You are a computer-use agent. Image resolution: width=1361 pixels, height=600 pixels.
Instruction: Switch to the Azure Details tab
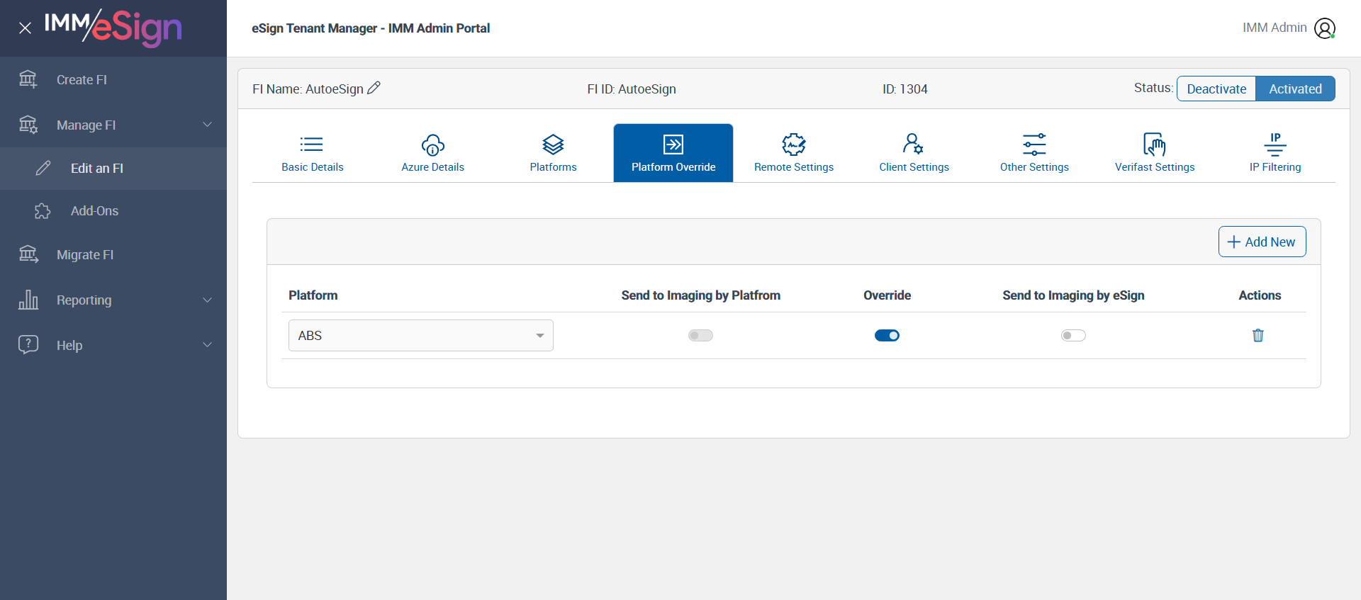(x=433, y=153)
